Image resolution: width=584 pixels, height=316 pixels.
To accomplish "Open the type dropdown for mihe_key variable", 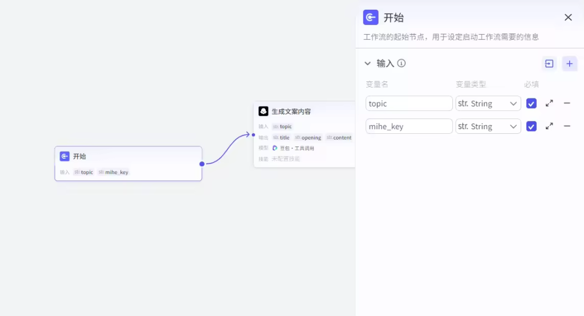I will click(488, 126).
